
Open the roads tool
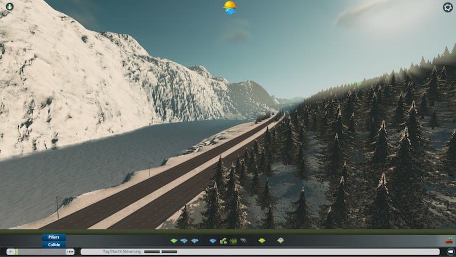[243, 241]
